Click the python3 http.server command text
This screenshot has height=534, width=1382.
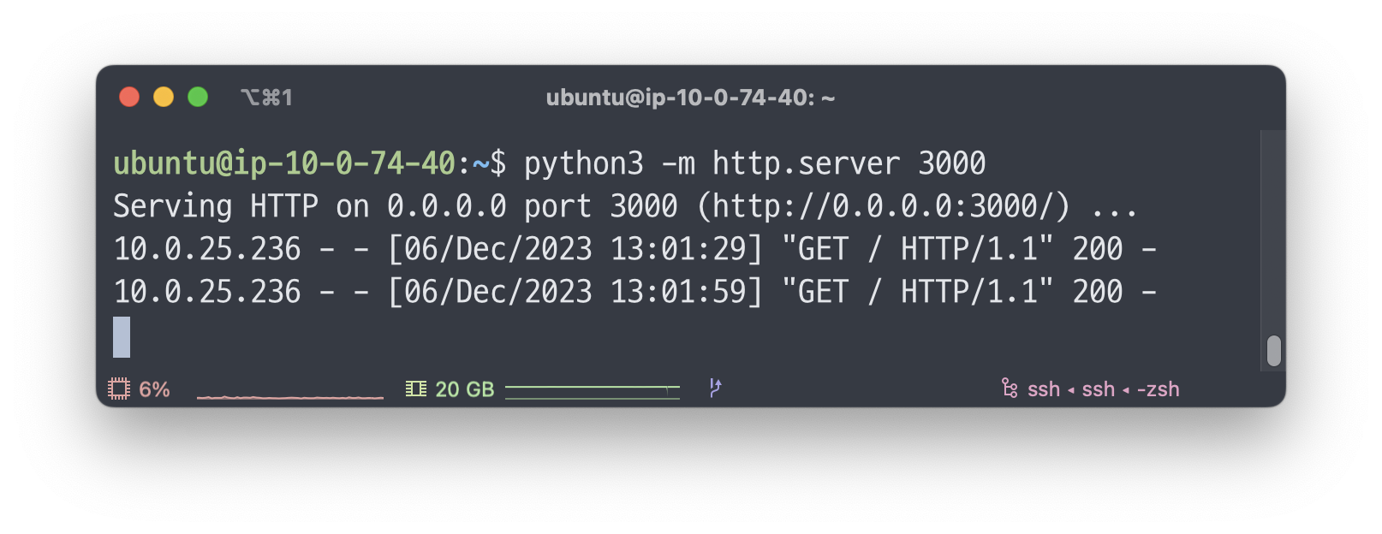754,163
